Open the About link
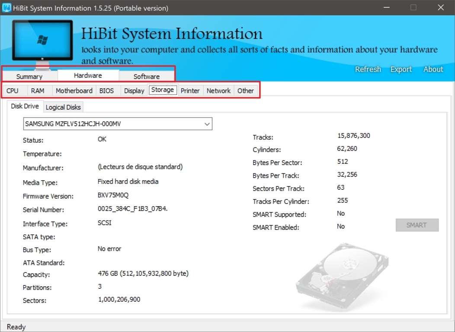455x332 pixels. (433, 69)
